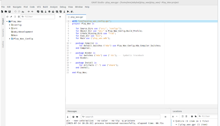
Task: Open the Analyze menu
Action: [54, 7]
